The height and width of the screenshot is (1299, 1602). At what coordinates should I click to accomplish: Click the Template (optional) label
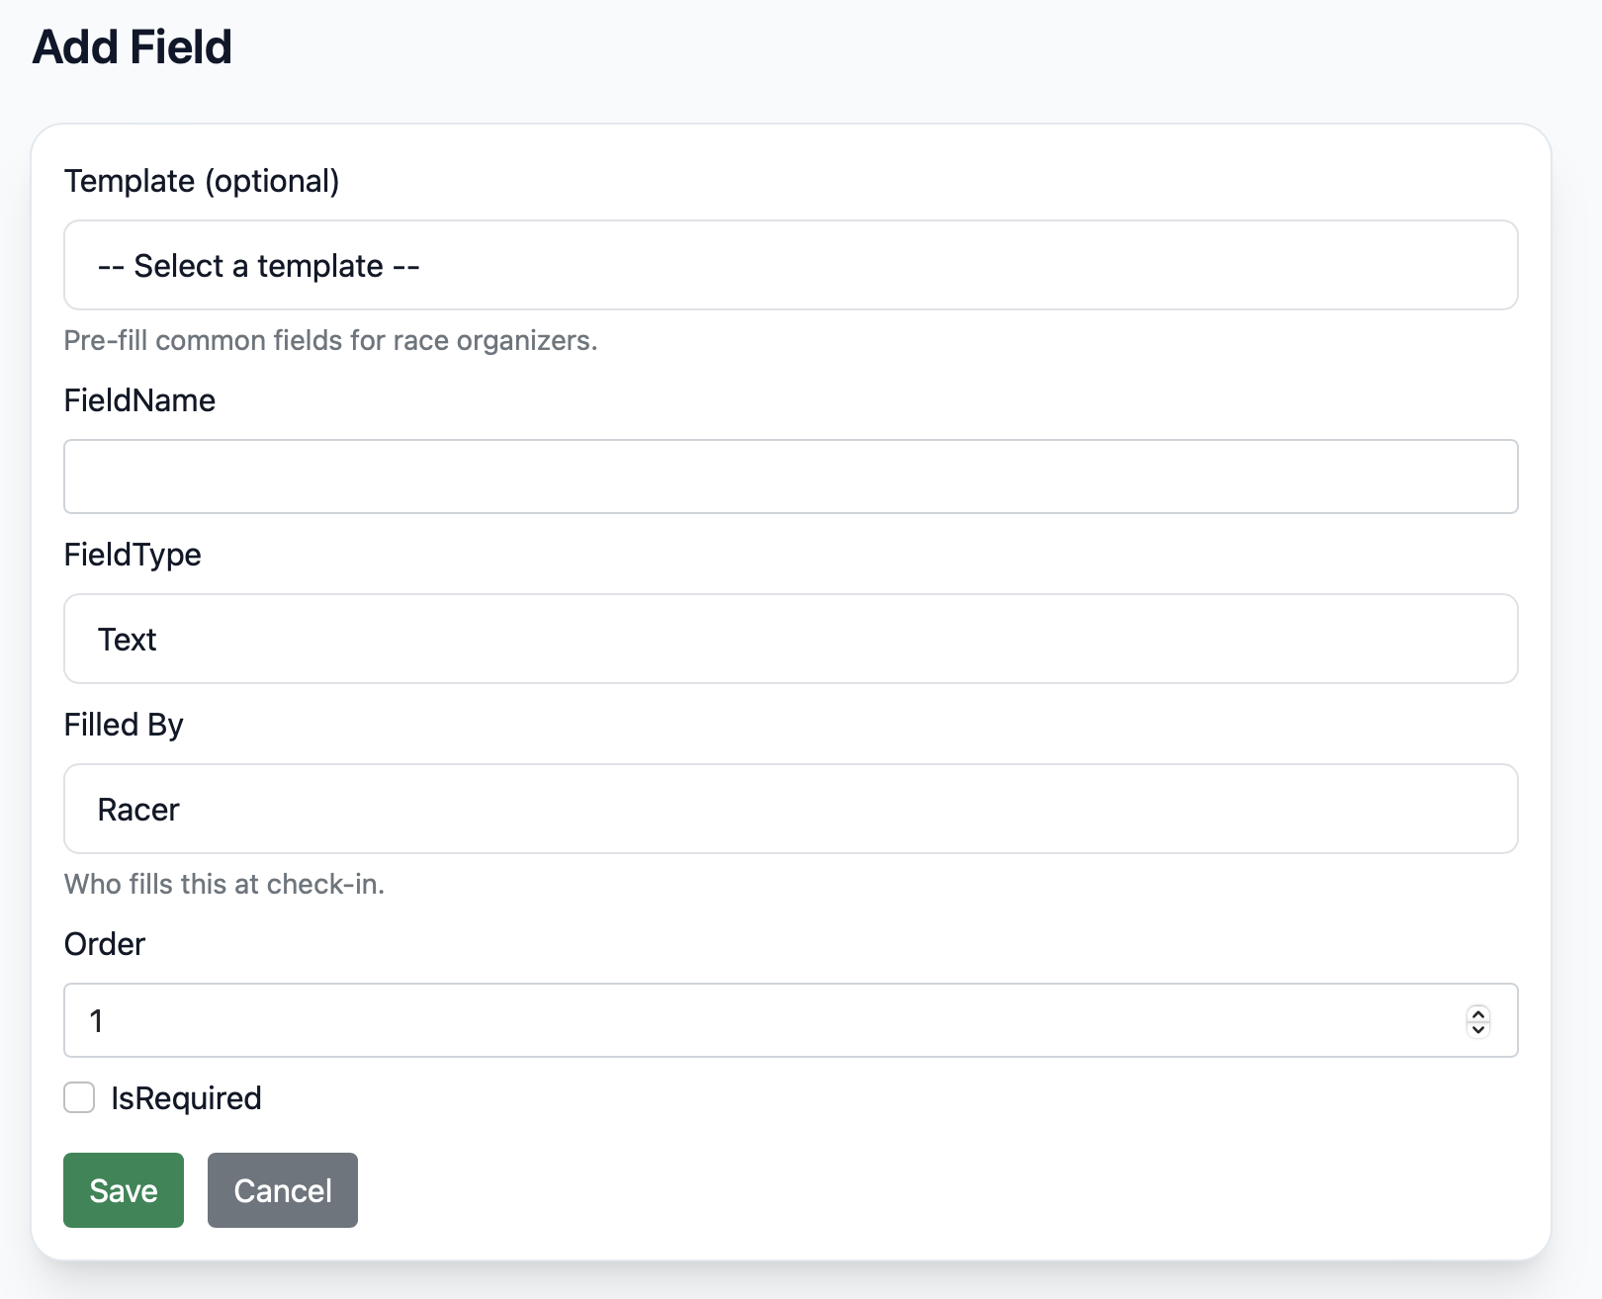(202, 181)
